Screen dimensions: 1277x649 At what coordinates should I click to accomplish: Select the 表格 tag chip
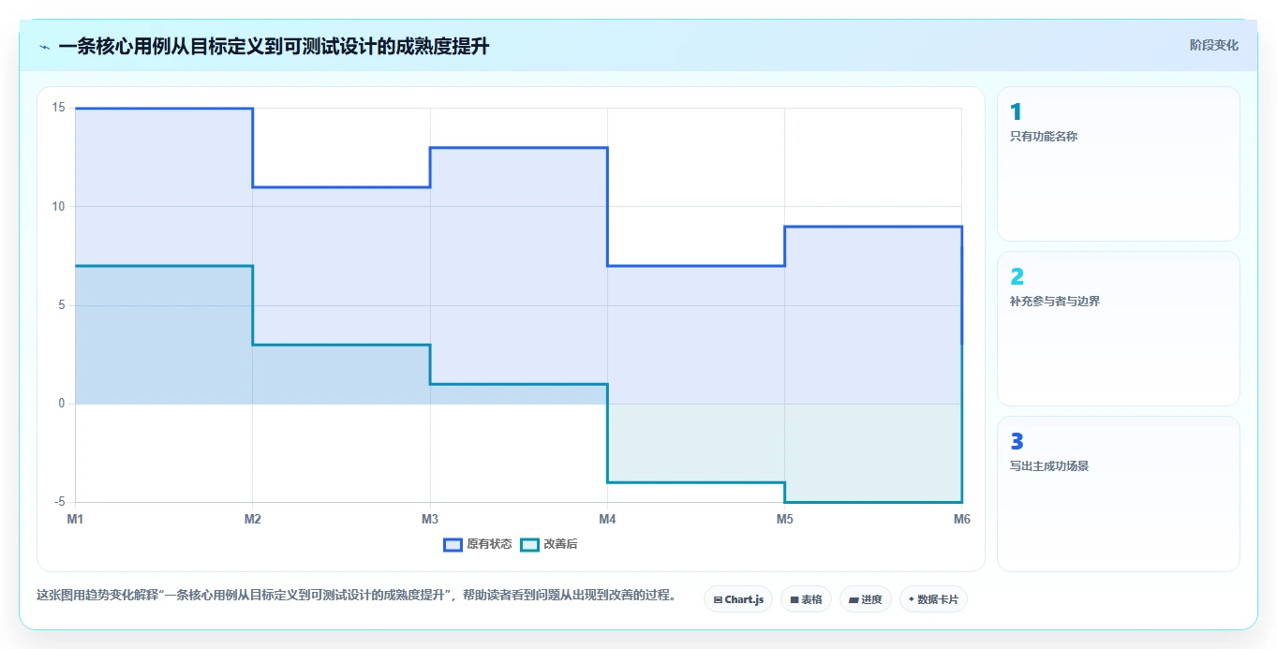[806, 599]
